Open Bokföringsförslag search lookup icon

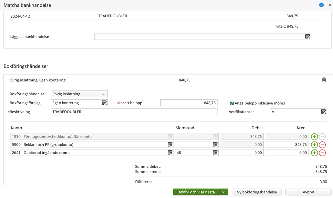tap(104, 103)
